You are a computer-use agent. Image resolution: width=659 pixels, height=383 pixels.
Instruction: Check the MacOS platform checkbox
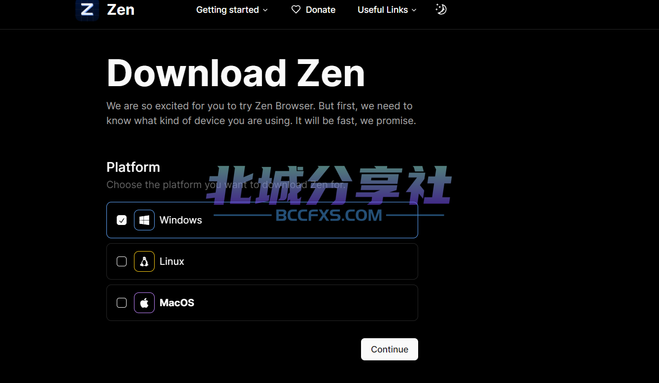pyautogui.click(x=122, y=303)
